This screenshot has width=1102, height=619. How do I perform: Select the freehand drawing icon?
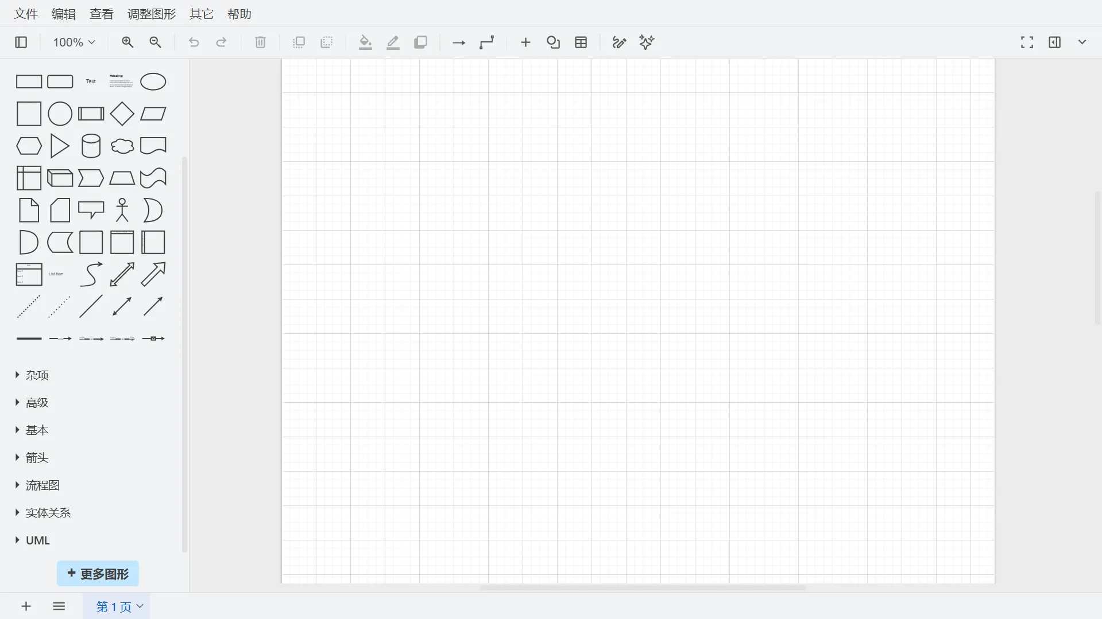click(x=618, y=42)
